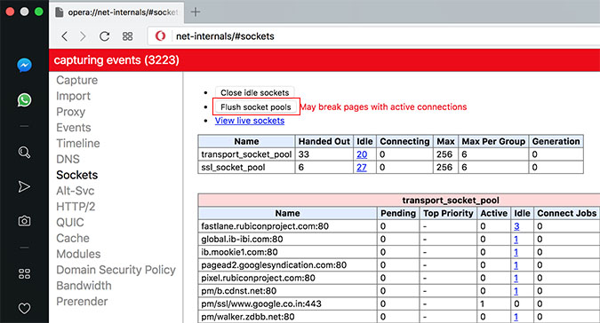
Task: Open idle count 20 for transport_socket_pool
Action: click(362, 154)
